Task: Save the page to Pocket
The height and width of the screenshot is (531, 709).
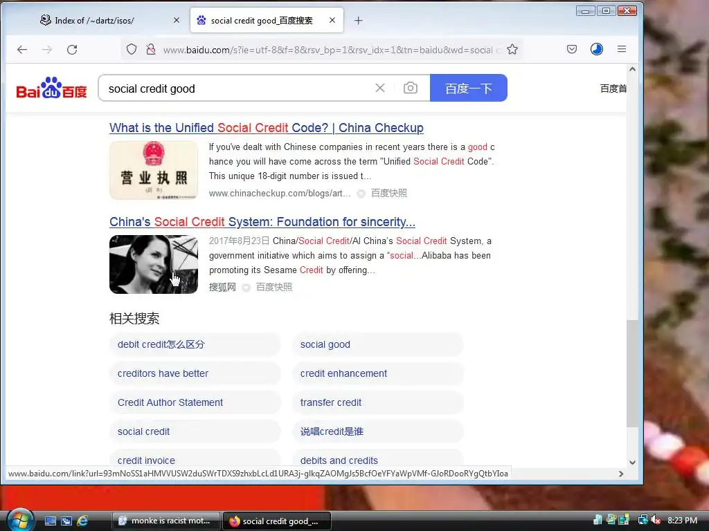Action: point(571,49)
